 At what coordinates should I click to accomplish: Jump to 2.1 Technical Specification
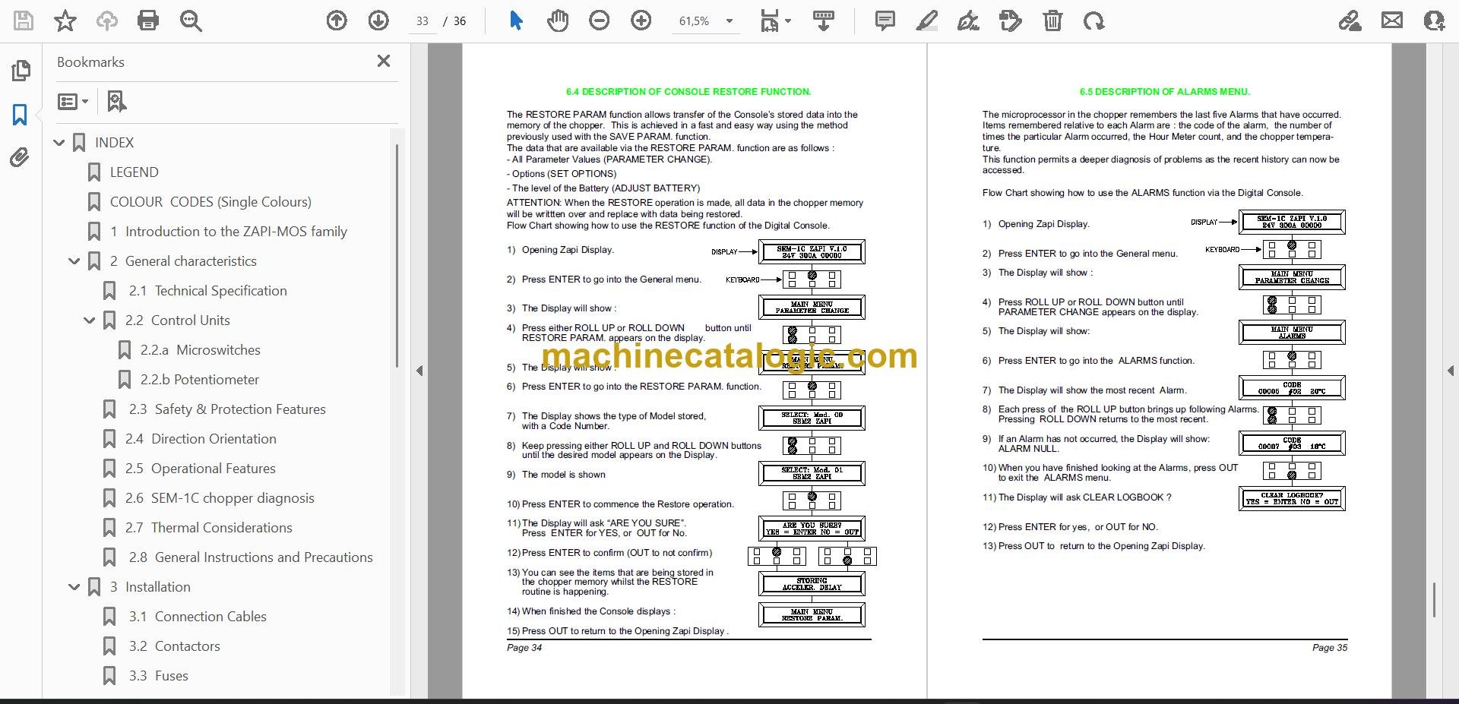click(x=207, y=291)
